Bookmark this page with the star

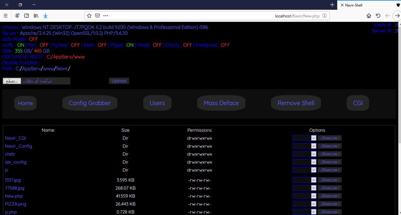pyautogui.click(x=89, y=16)
